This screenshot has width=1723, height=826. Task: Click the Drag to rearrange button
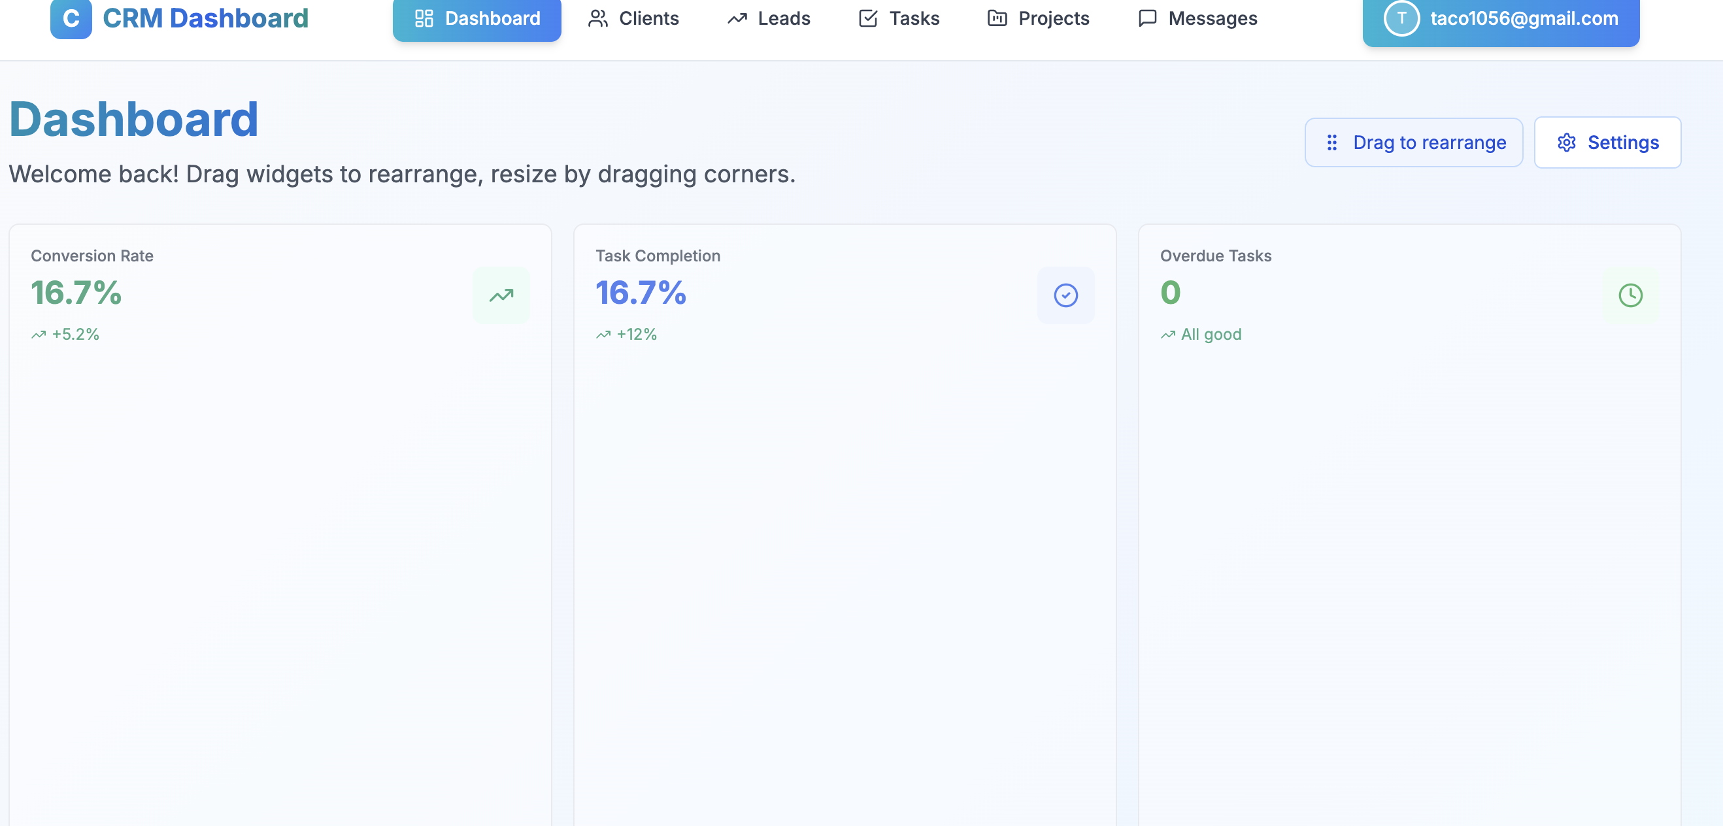pyautogui.click(x=1413, y=142)
